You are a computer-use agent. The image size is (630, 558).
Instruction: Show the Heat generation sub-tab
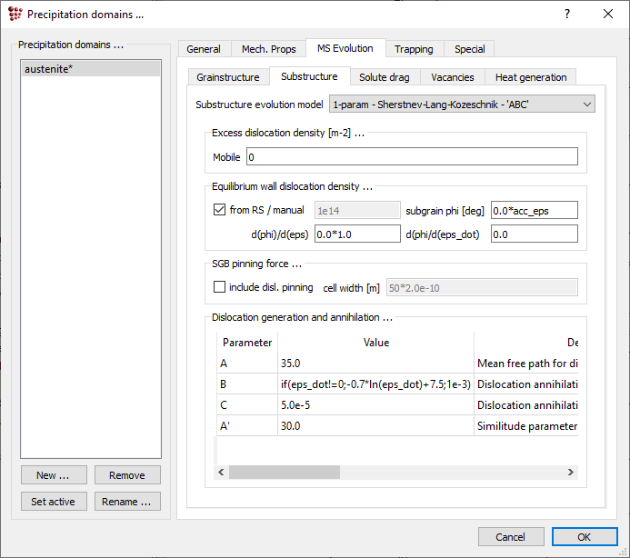(x=531, y=77)
